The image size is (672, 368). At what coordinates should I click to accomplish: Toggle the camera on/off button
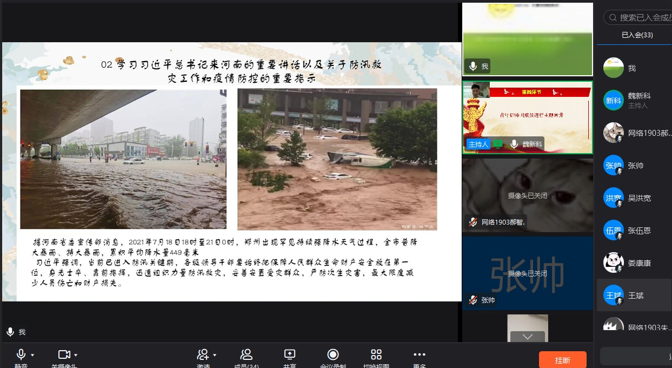coord(64,355)
